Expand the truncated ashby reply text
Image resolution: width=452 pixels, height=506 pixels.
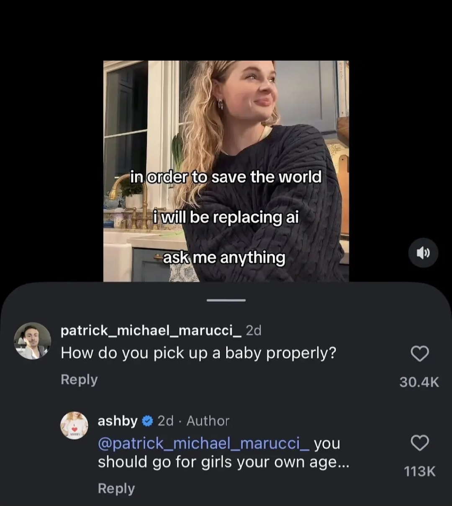coord(343,463)
